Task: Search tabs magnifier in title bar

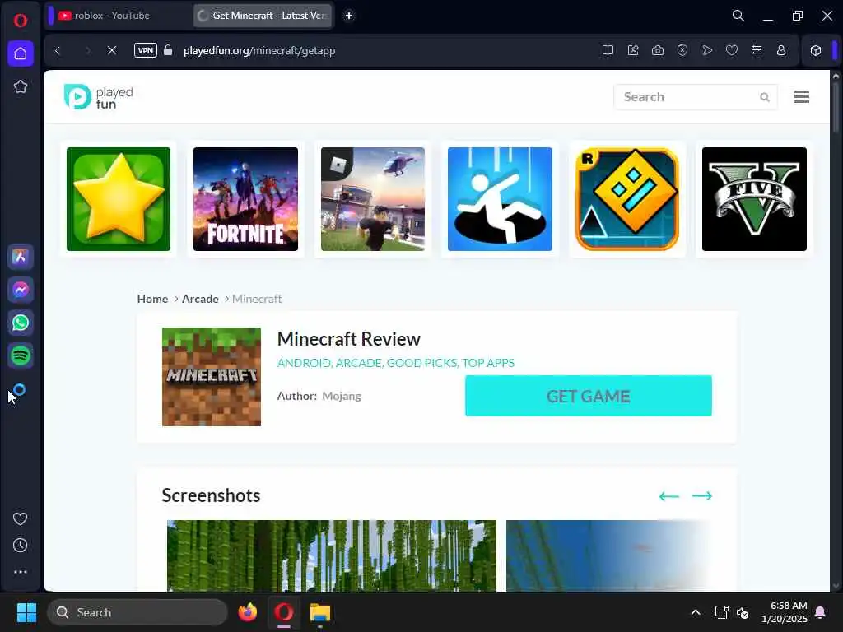Action: tap(738, 16)
